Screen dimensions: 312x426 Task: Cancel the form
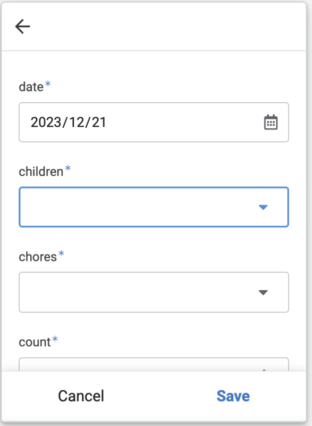pos(81,396)
